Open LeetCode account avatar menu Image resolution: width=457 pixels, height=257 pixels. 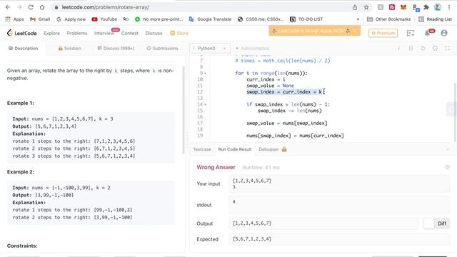(444, 34)
